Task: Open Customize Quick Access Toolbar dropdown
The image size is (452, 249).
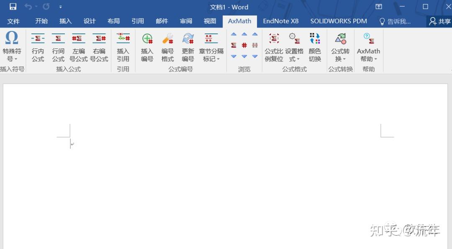Action: click(61, 7)
